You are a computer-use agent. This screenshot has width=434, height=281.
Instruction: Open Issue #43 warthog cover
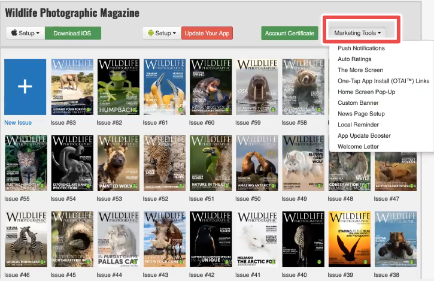165,239
